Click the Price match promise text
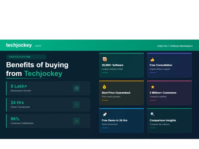Viewport: 199px width, 149px height. 111,97
